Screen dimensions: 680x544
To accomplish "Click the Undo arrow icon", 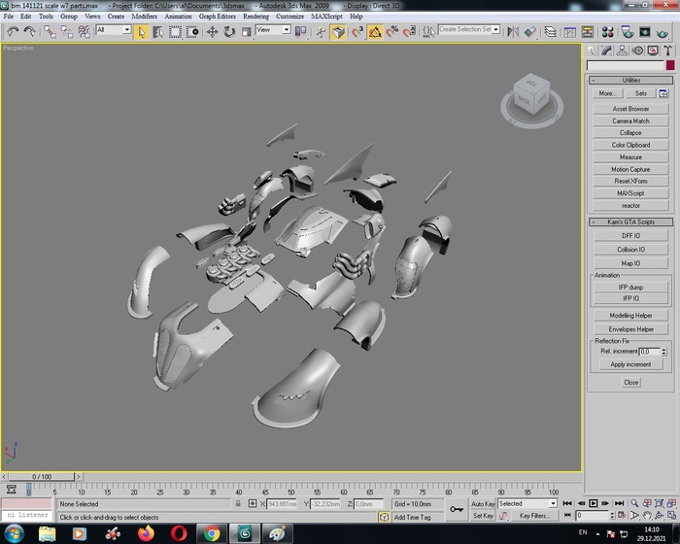I will [13, 31].
